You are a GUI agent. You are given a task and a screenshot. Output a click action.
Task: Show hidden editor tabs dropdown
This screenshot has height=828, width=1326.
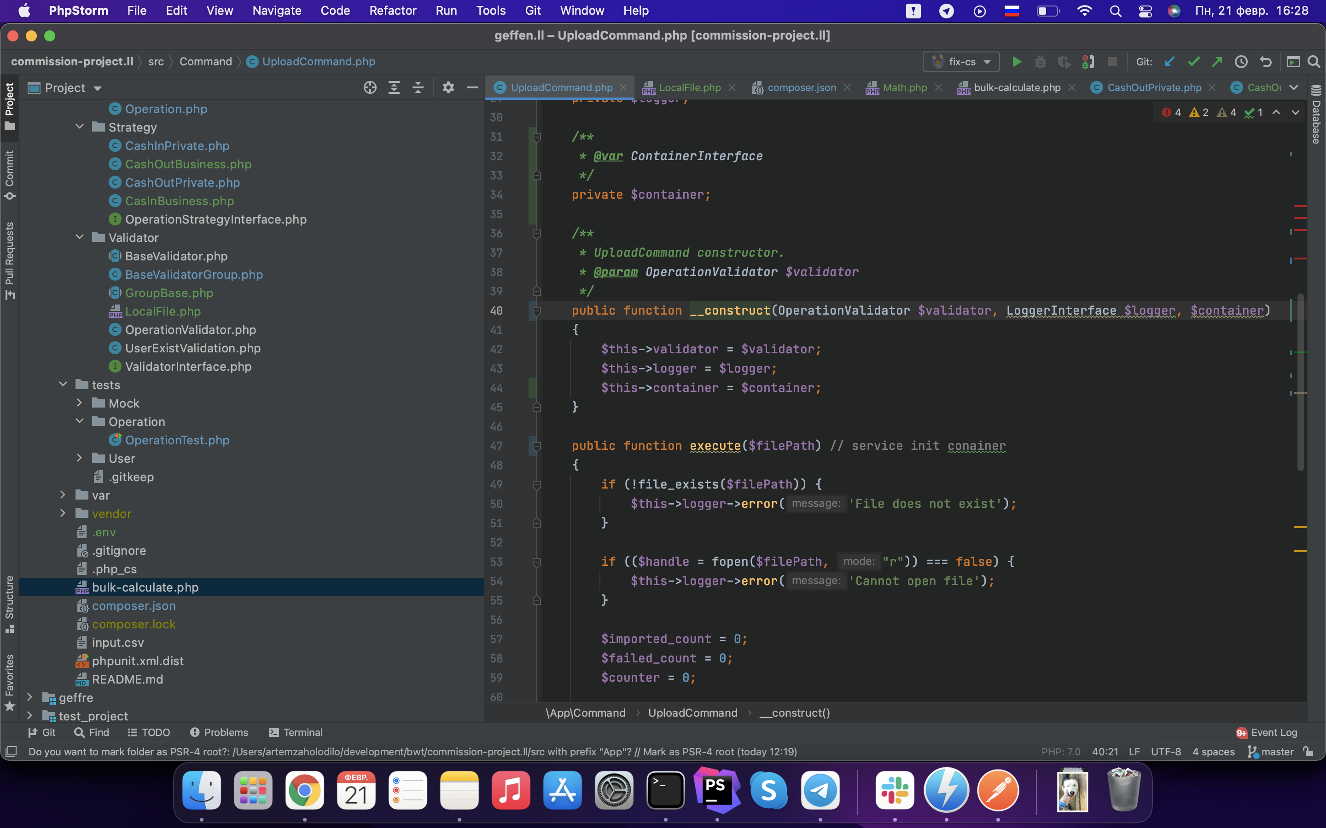click(1294, 87)
